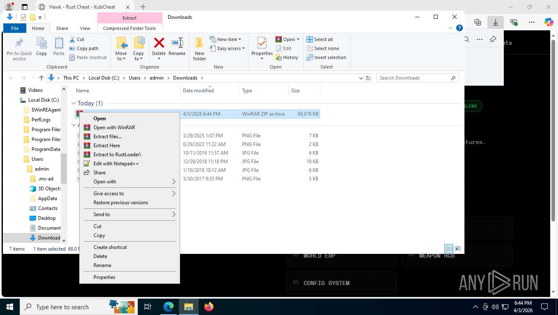
Task: Expand the Easy access dropdown
Action: 227,48
